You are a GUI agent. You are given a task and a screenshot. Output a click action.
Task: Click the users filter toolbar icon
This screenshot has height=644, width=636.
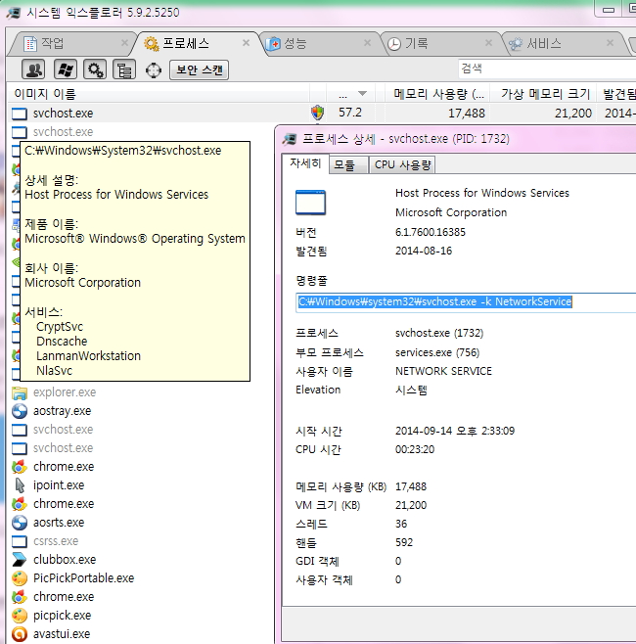33,69
